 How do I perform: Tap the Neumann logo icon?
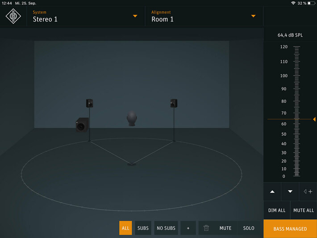(x=13, y=16)
